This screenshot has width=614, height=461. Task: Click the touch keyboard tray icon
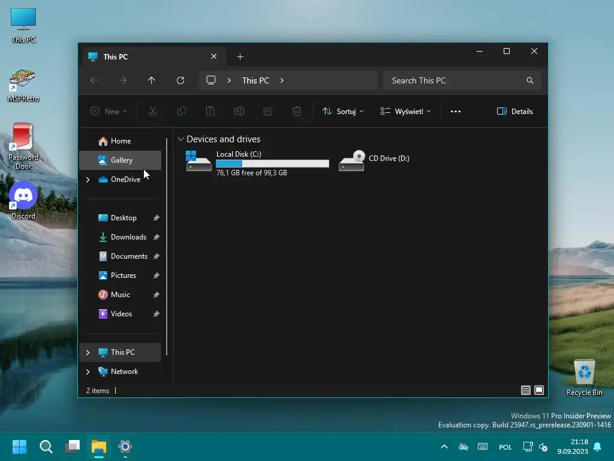(483, 447)
